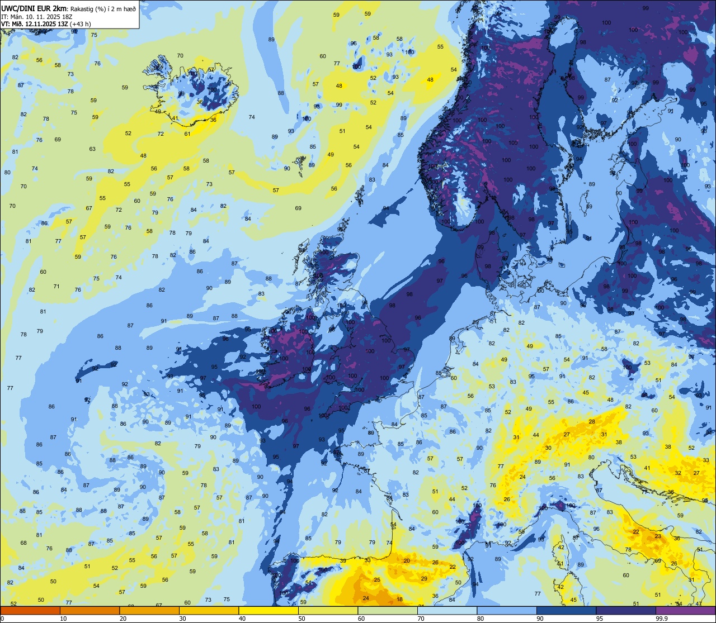Pick the dark blue legend swatch between 90 and 95
Screen dimensions: 716x623
pyautogui.click(x=566, y=610)
